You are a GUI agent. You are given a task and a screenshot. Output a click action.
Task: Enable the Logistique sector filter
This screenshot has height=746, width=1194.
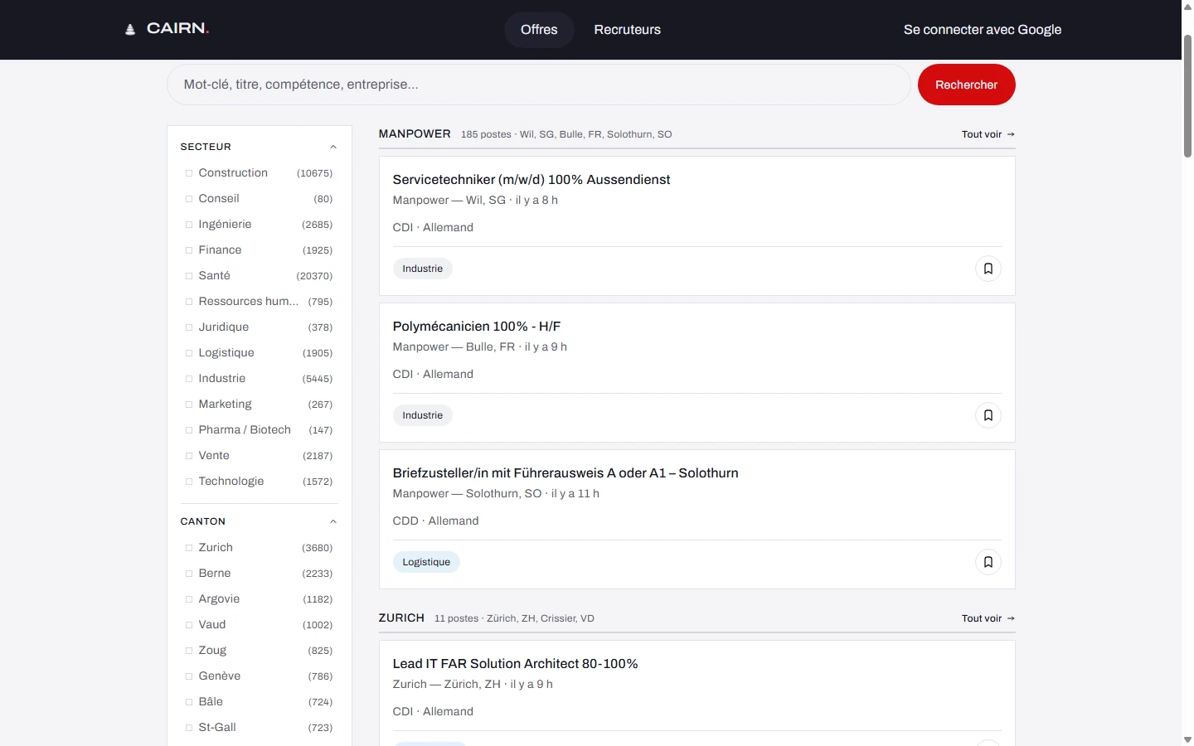tap(189, 353)
